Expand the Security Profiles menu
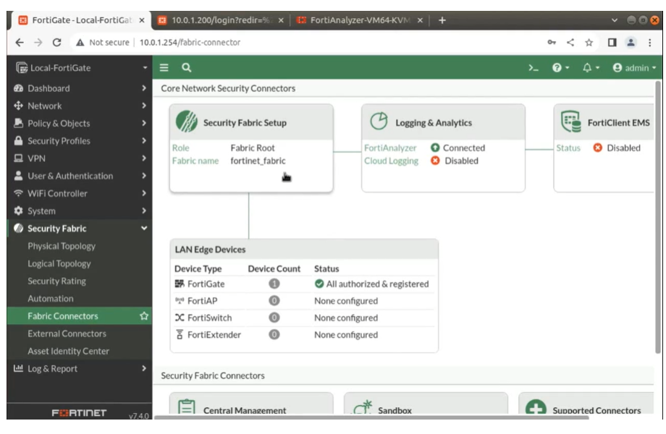This screenshot has width=666, height=434. click(x=80, y=141)
